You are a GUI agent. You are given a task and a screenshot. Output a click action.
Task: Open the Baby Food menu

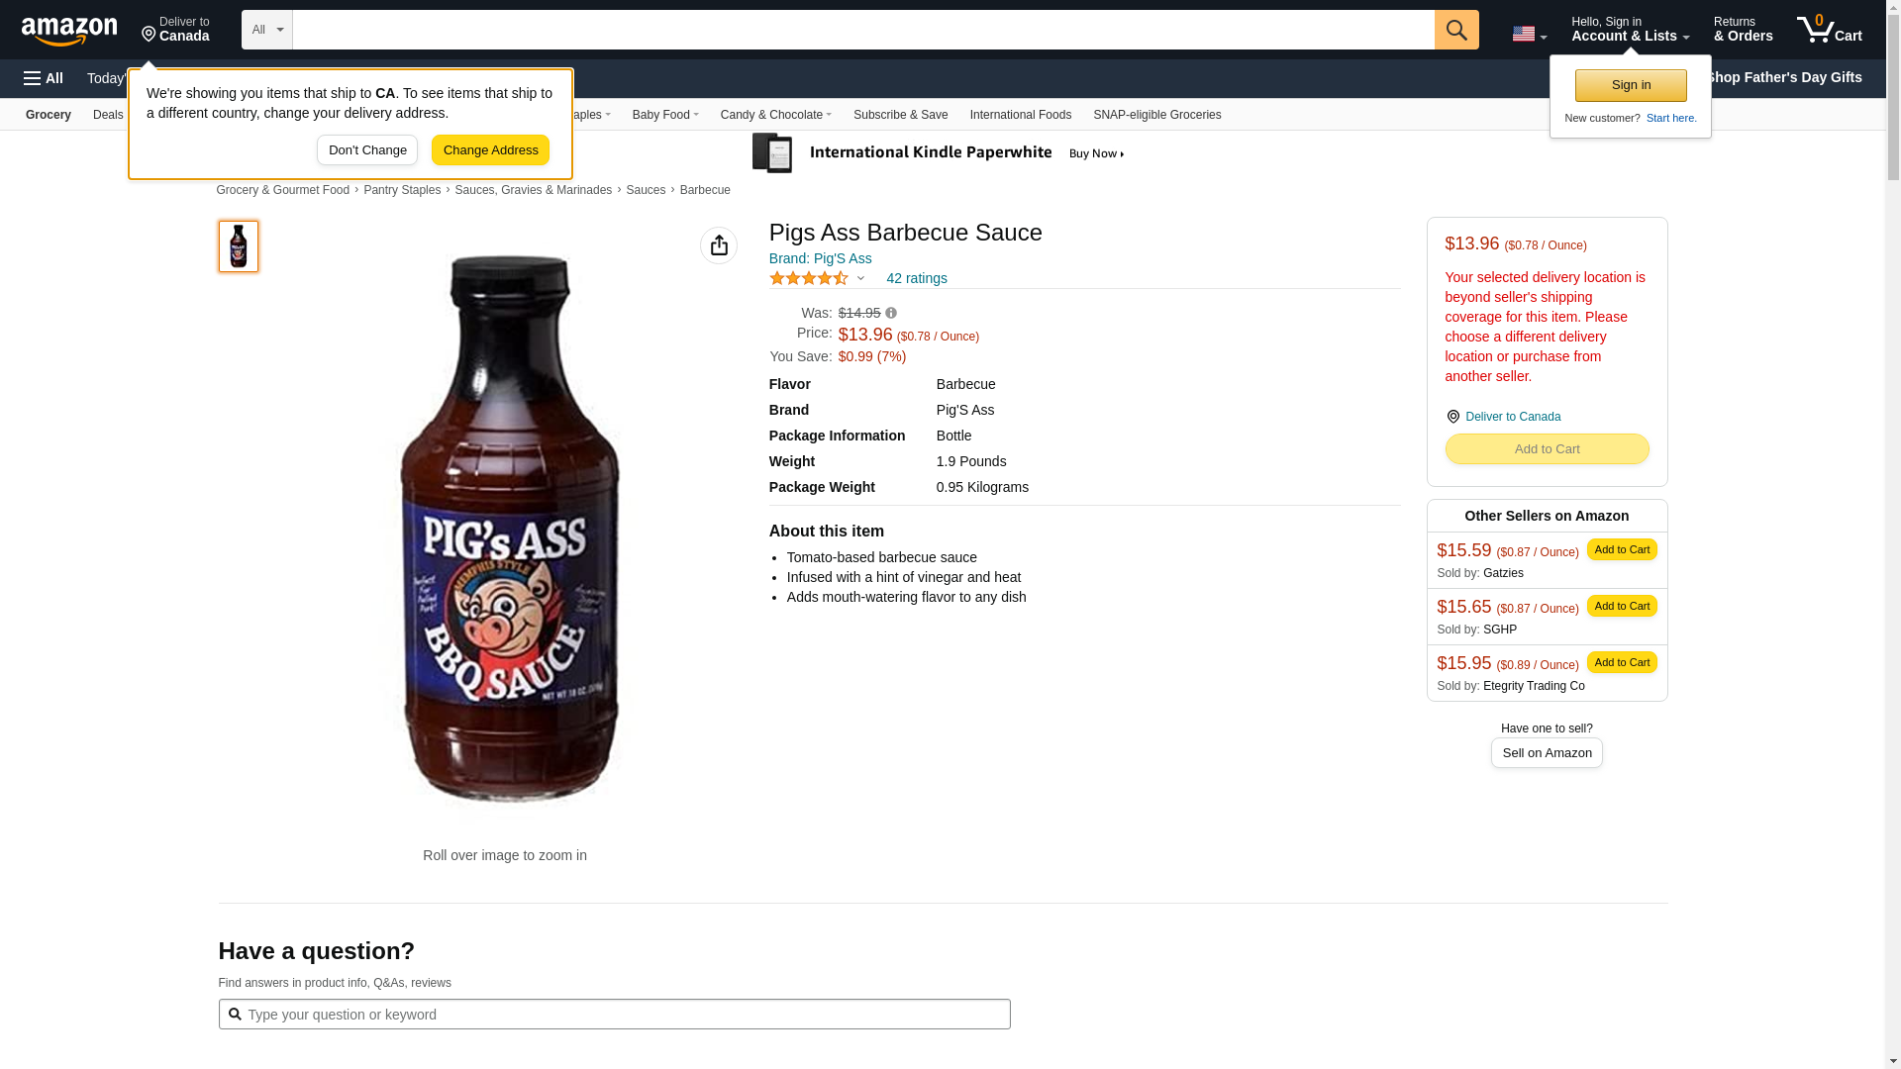pos(665,115)
